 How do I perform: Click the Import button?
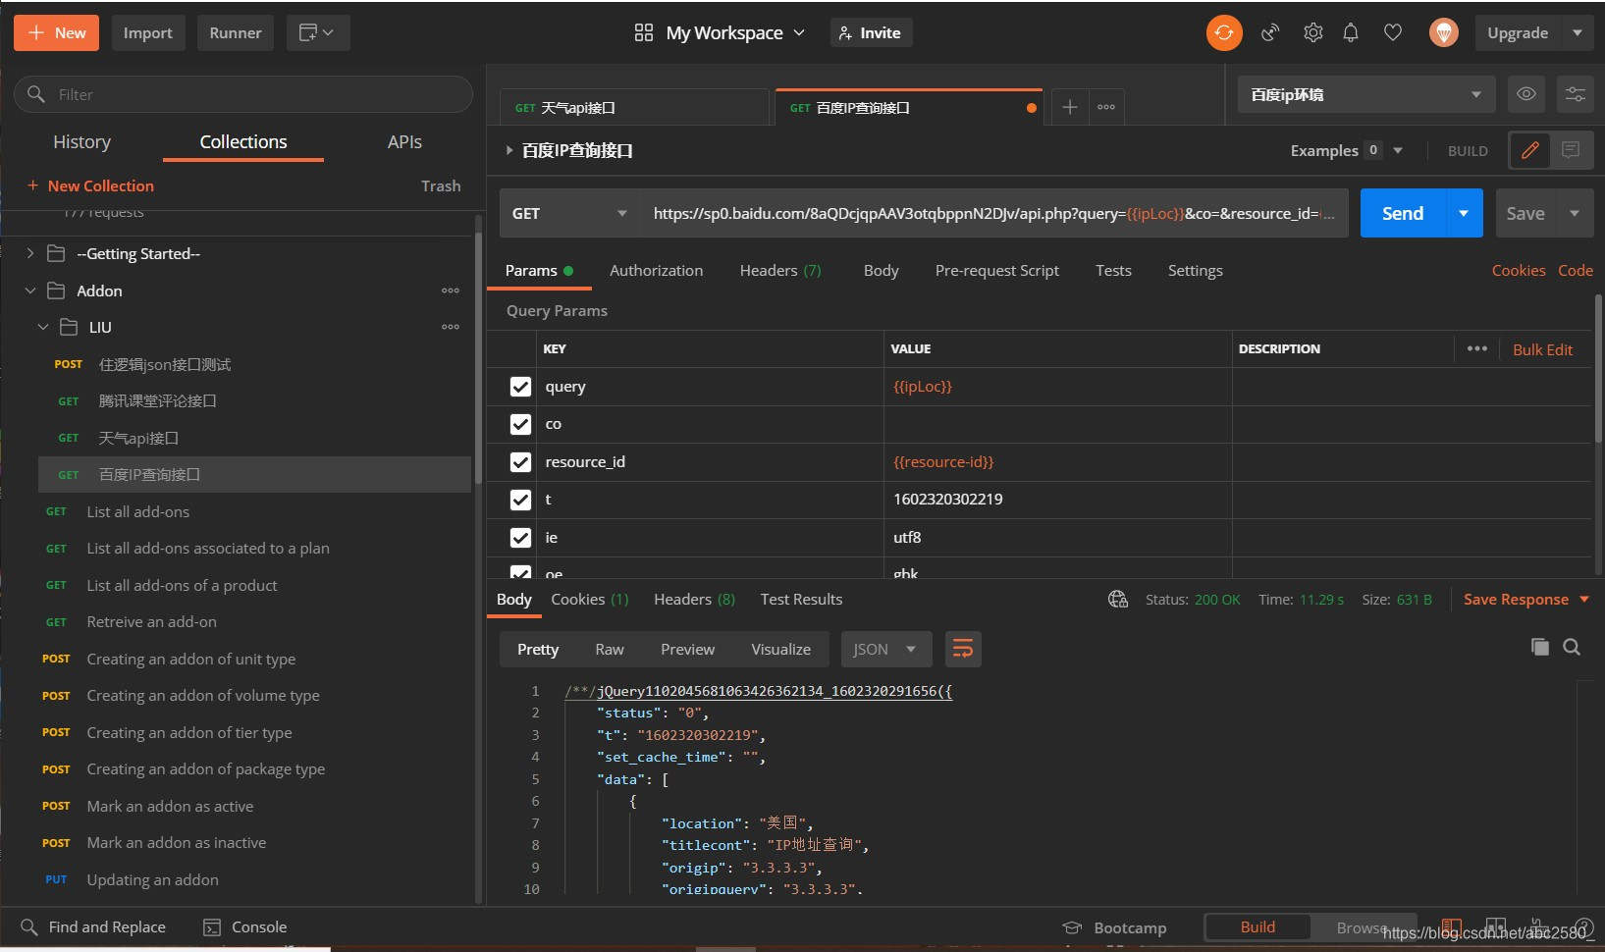148,32
